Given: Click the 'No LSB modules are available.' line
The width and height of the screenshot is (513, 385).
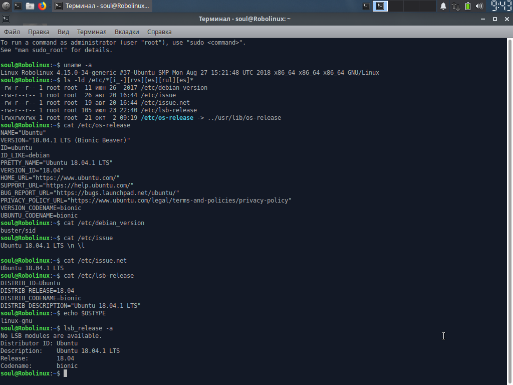Looking at the screenshot, I should coord(52,335).
